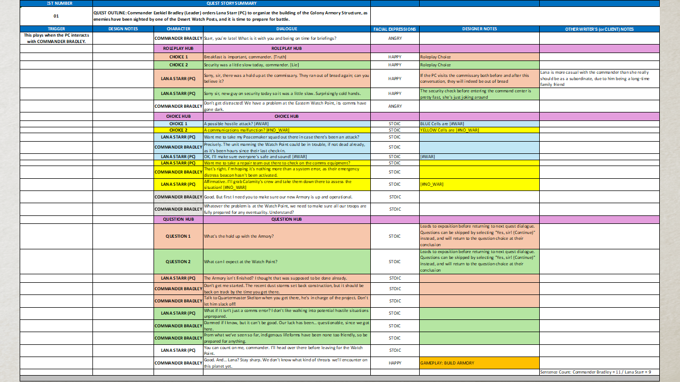Select the "What's the hold up with the Armory?" cell

click(287, 236)
